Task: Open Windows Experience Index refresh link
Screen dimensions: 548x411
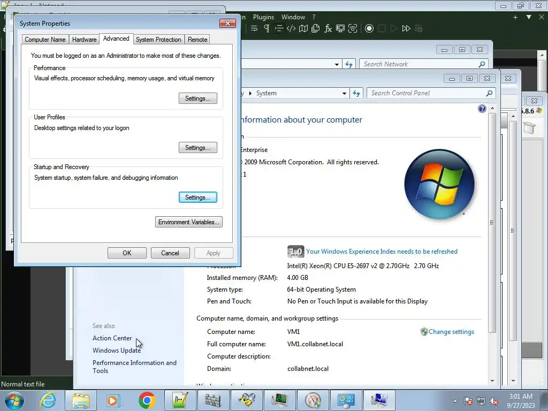Action: [382, 252]
